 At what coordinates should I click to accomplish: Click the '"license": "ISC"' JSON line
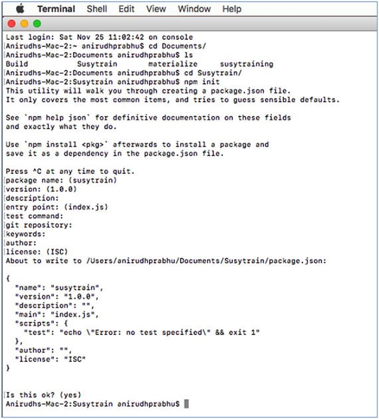(51, 359)
